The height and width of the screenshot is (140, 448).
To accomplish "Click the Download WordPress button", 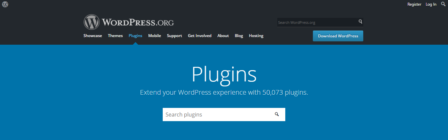I will click(x=338, y=36).
